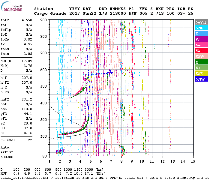Image resolution: width=210 pixels, height=180 pixels.
Task: Select the Vo- legend color box
Action: 201,45
